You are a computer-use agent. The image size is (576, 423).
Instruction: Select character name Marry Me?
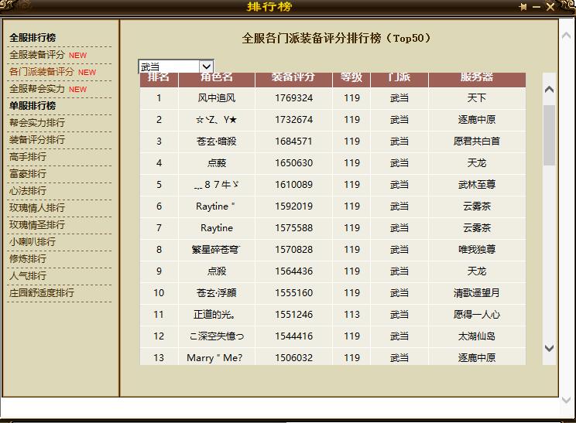[214, 358]
